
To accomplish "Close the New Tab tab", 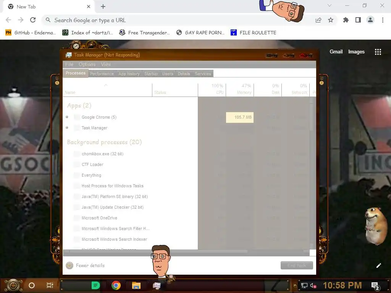I will tap(89, 7).
